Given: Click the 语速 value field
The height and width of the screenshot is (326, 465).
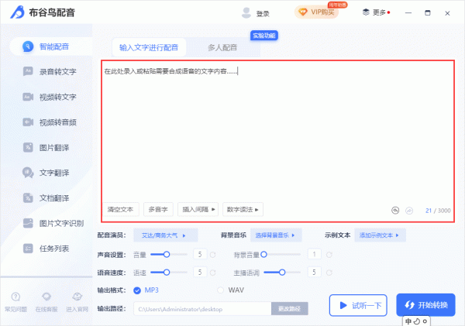Looking at the screenshot, I should (200, 272).
